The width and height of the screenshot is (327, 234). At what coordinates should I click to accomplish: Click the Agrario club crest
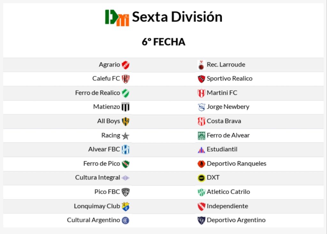click(125, 65)
